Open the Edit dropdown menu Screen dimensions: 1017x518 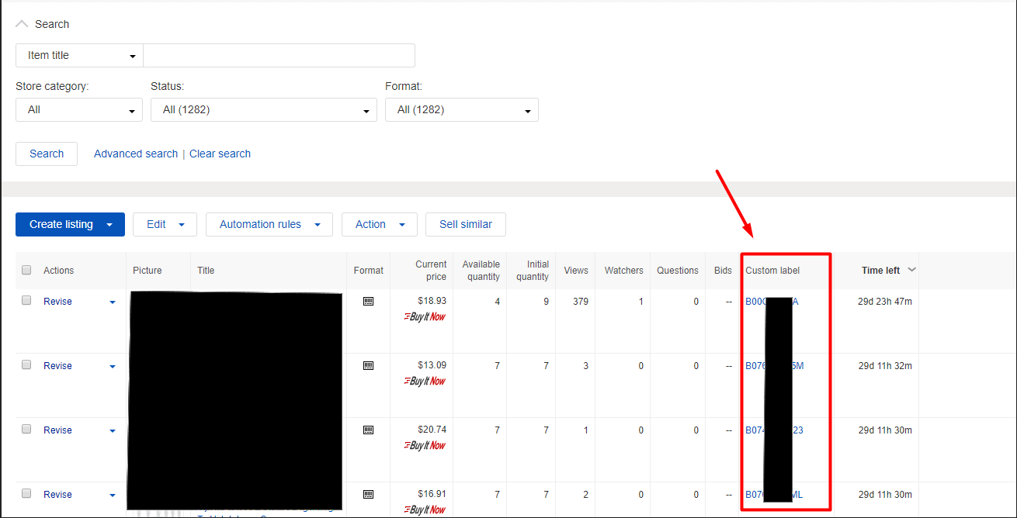165,224
